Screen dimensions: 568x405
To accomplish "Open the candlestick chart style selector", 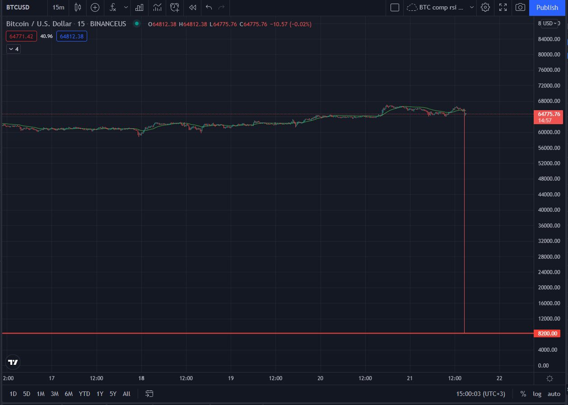I will click(x=78, y=7).
